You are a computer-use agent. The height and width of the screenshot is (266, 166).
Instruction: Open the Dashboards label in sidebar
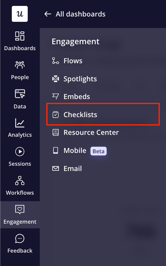coord(20,48)
